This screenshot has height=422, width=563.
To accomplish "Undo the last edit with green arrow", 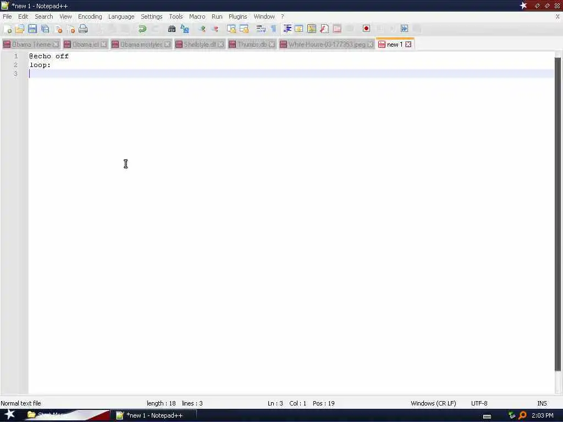I will pos(142,29).
